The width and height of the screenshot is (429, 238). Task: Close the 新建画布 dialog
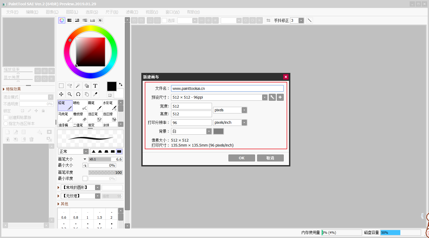[x=286, y=77]
